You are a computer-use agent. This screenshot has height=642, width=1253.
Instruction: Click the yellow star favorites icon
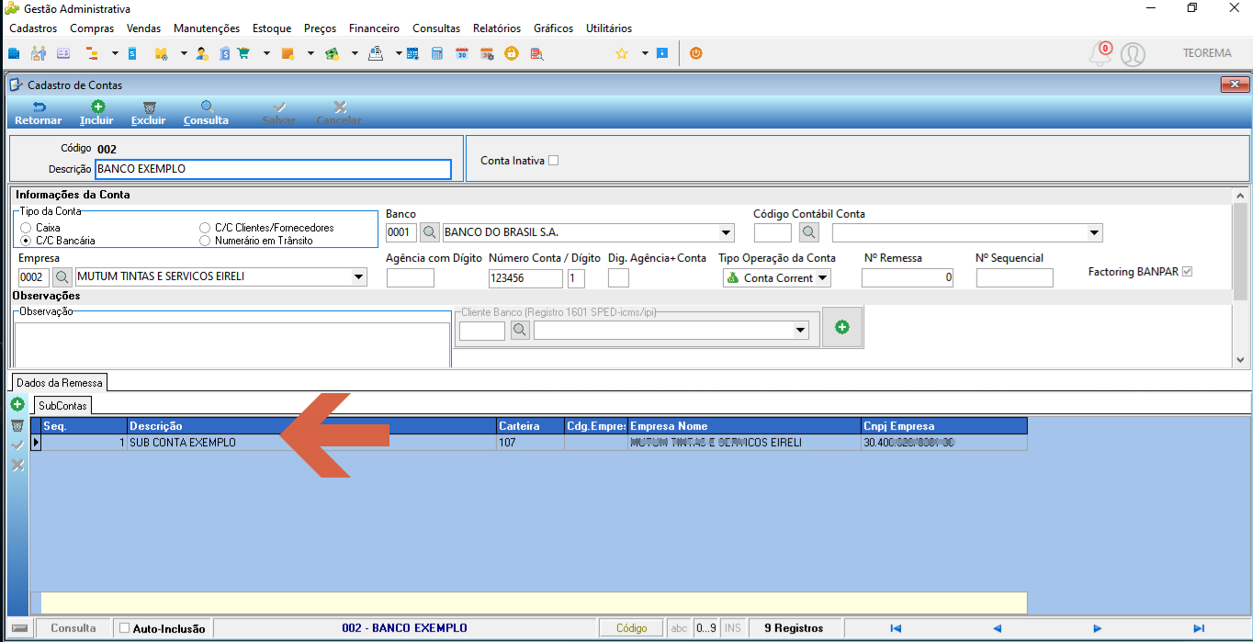621,53
